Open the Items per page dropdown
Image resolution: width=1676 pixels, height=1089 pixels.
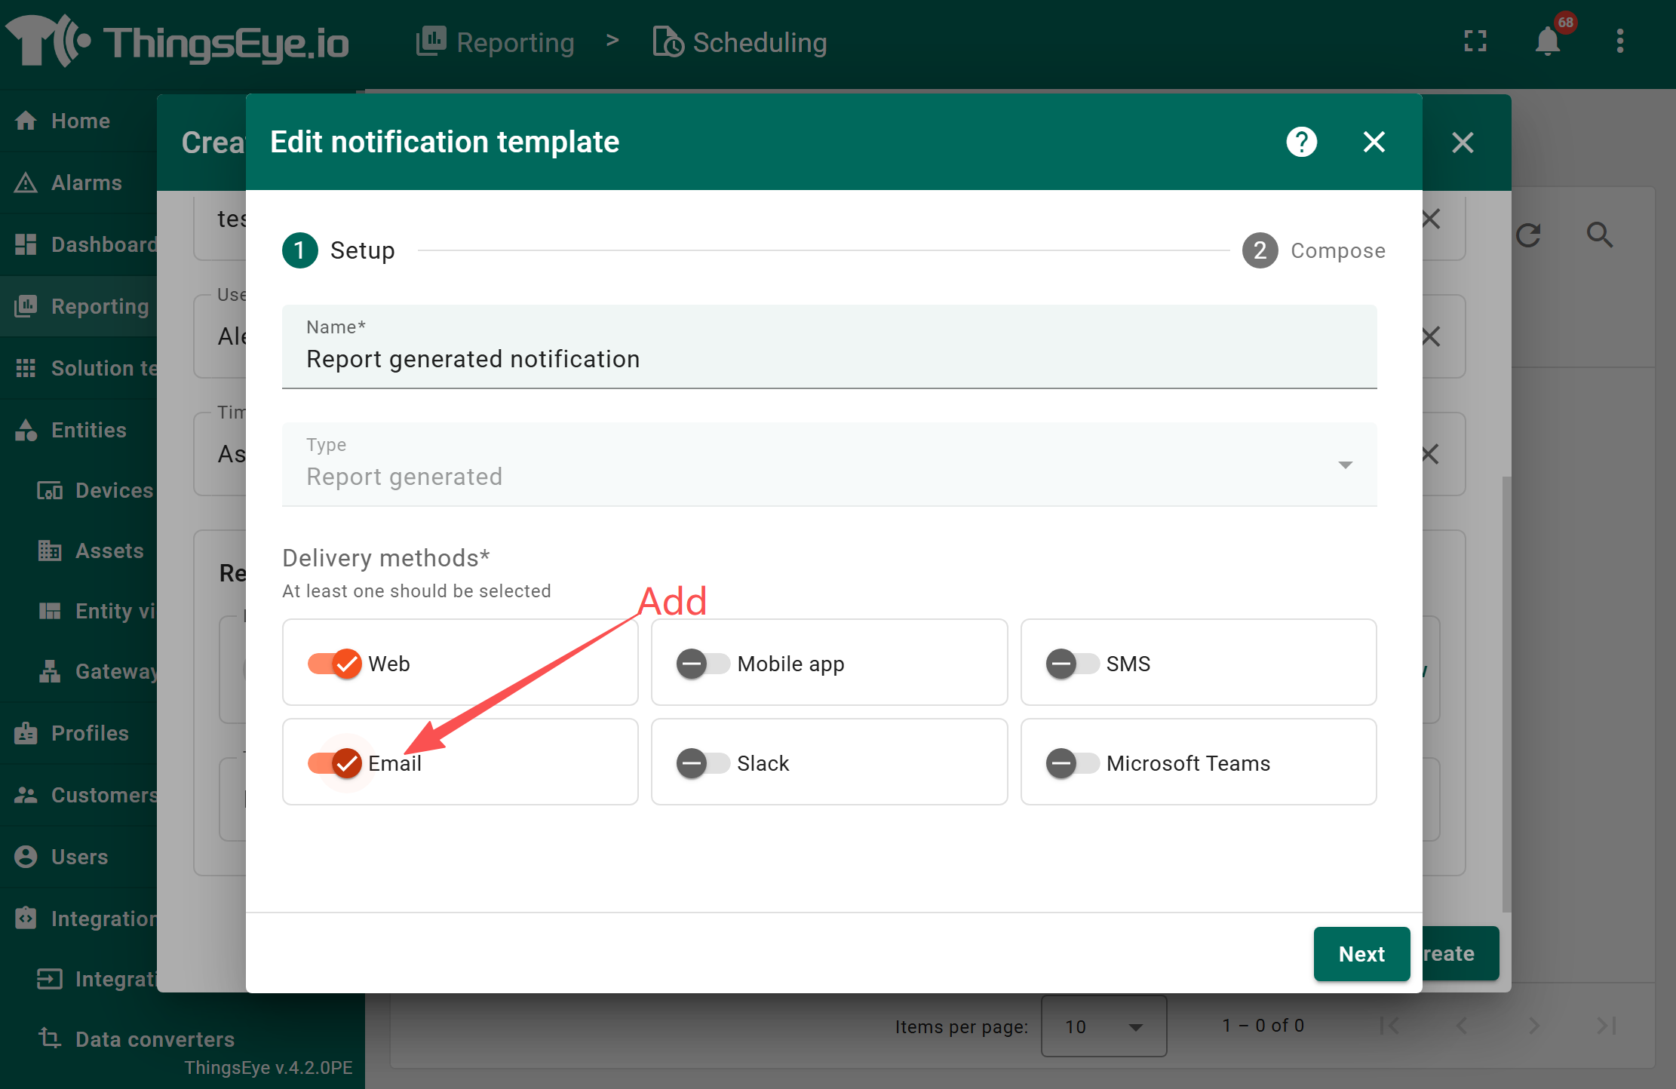click(x=1104, y=1026)
